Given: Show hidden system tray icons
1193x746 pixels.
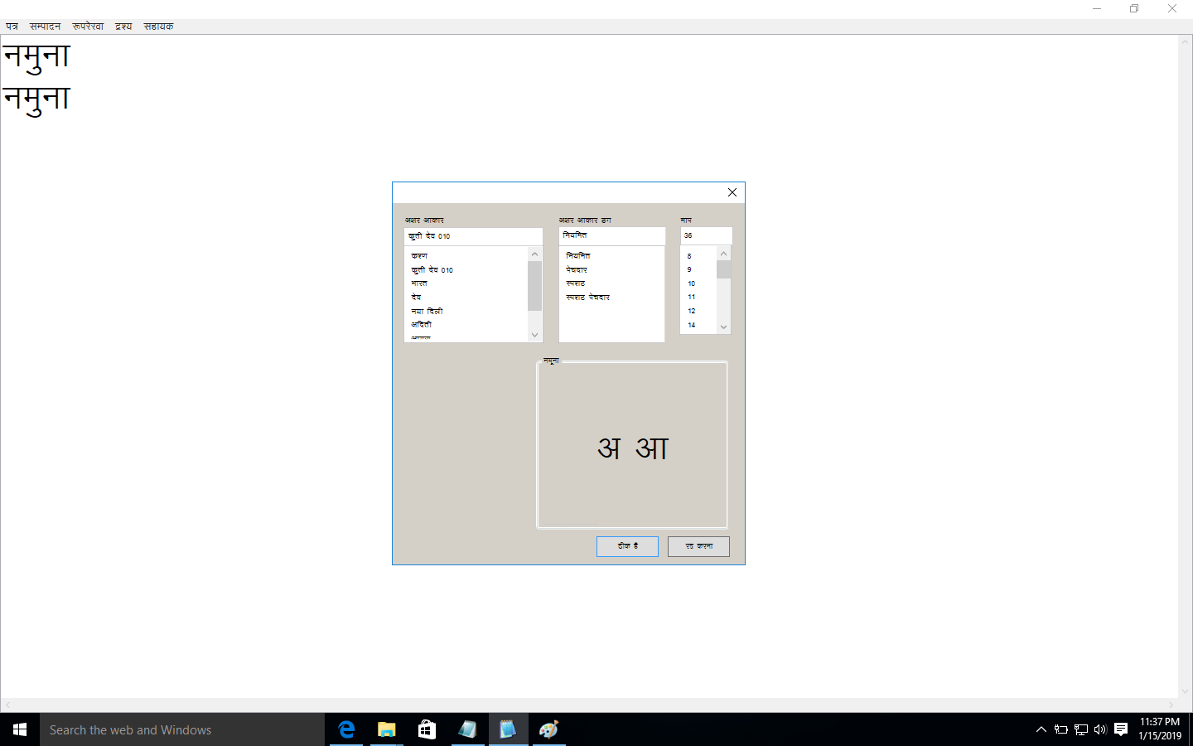Looking at the screenshot, I should 1041,729.
